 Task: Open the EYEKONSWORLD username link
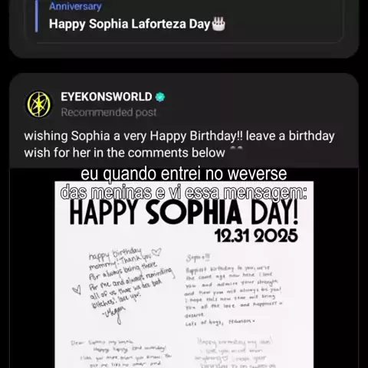(107, 97)
